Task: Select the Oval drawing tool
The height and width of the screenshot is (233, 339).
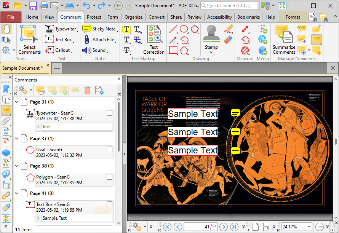Action: [x=184, y=29]
